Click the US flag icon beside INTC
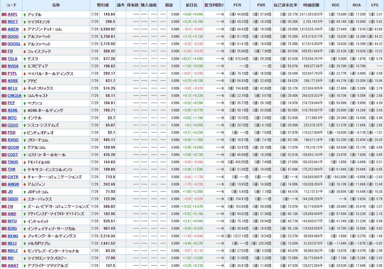 [4, 118]
